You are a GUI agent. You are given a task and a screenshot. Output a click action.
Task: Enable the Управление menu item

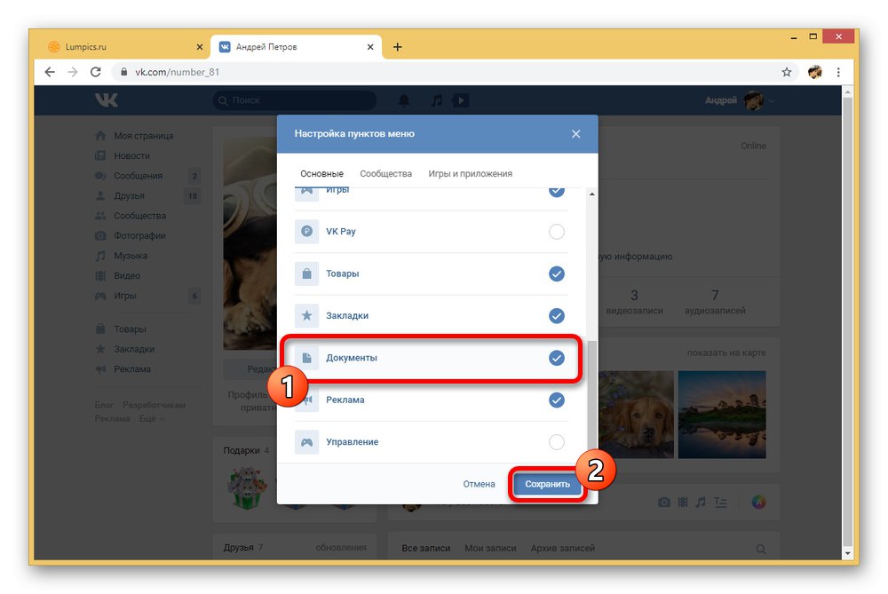557,442
